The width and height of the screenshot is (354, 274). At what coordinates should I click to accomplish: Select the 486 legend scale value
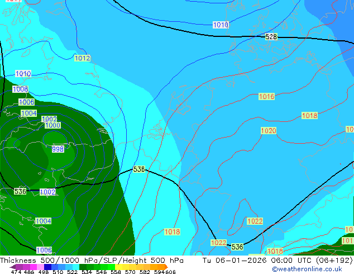[x=29, y=272]
